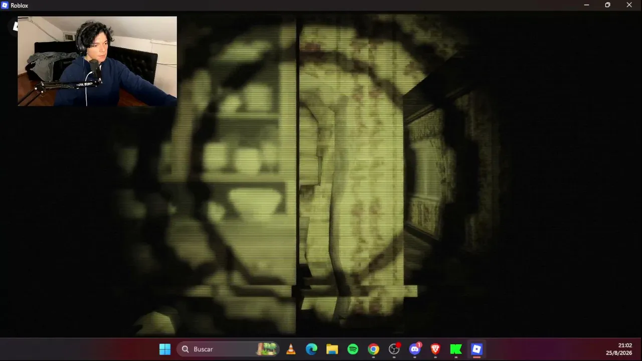Open File Explorer from the taskbar

[332, 349]
